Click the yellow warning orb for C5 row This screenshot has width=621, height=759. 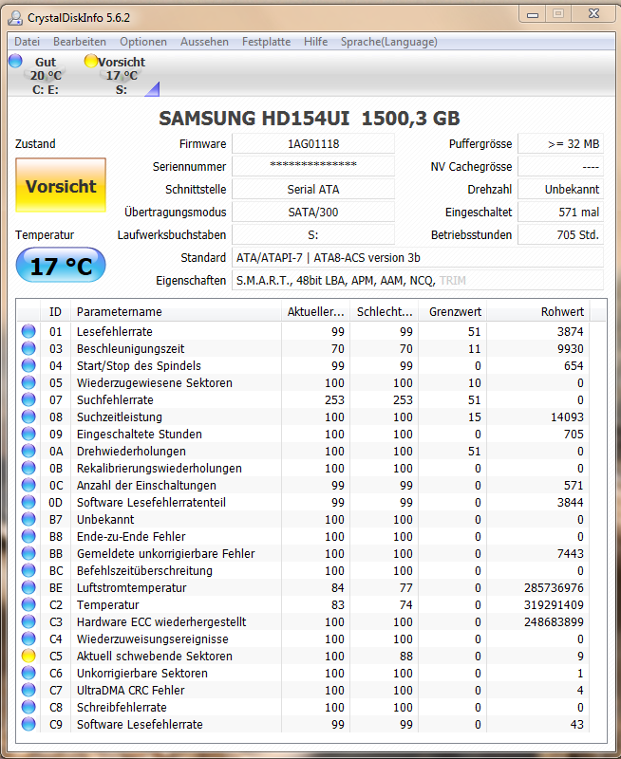(x=28, y=656)
